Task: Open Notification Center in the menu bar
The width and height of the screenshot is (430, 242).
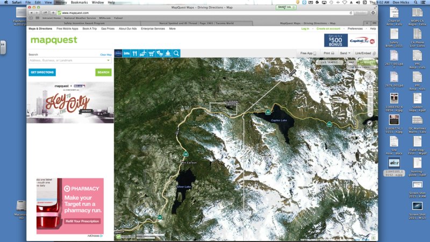Action: click(x=423, y=2)
